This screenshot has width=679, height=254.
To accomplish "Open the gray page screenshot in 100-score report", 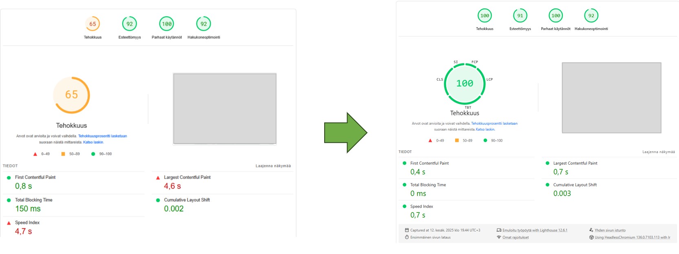I will 611,98.
